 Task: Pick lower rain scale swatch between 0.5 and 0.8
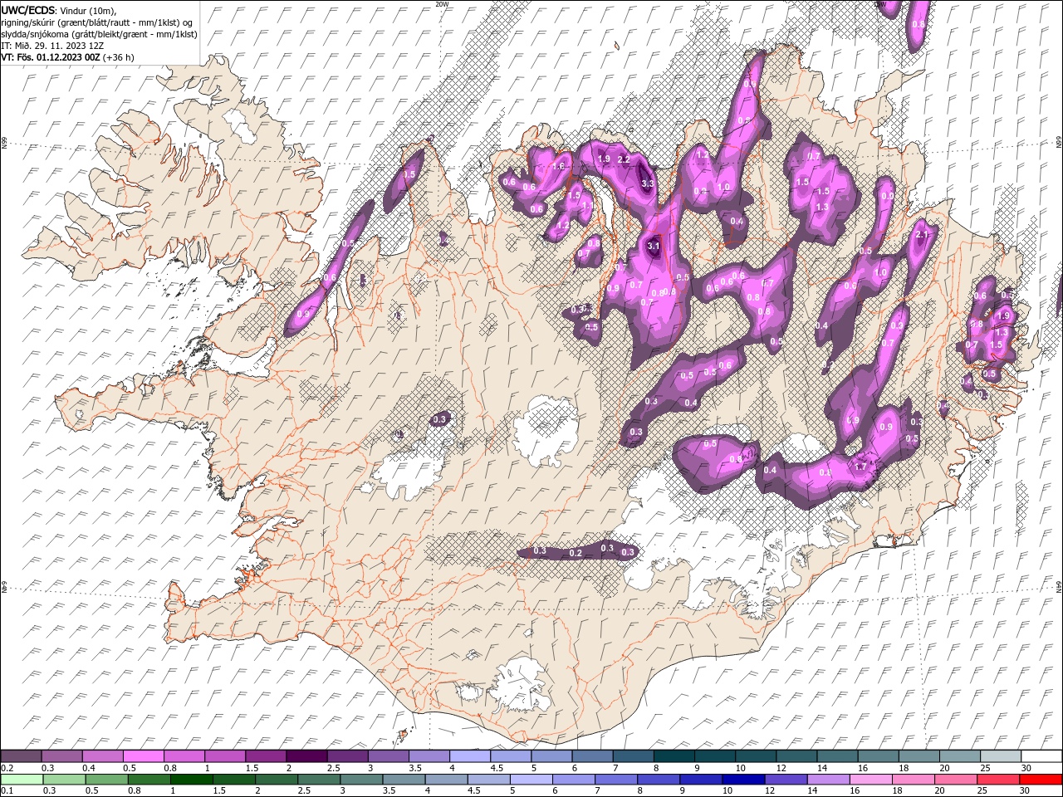106,780
